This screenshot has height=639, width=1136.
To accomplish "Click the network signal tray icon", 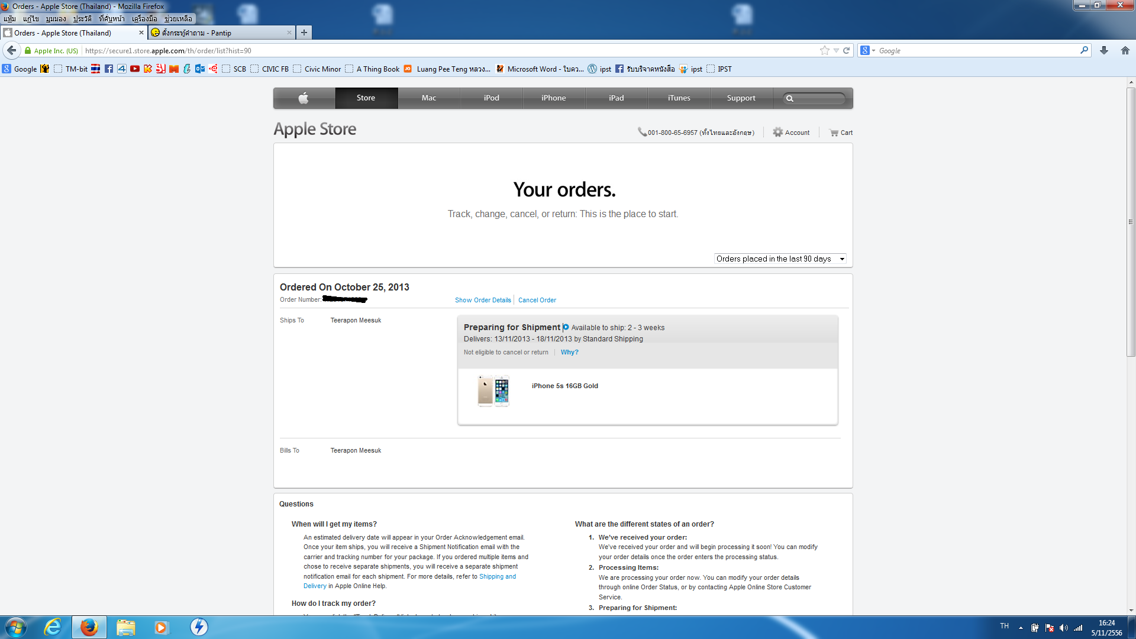I will (1078, 628).
